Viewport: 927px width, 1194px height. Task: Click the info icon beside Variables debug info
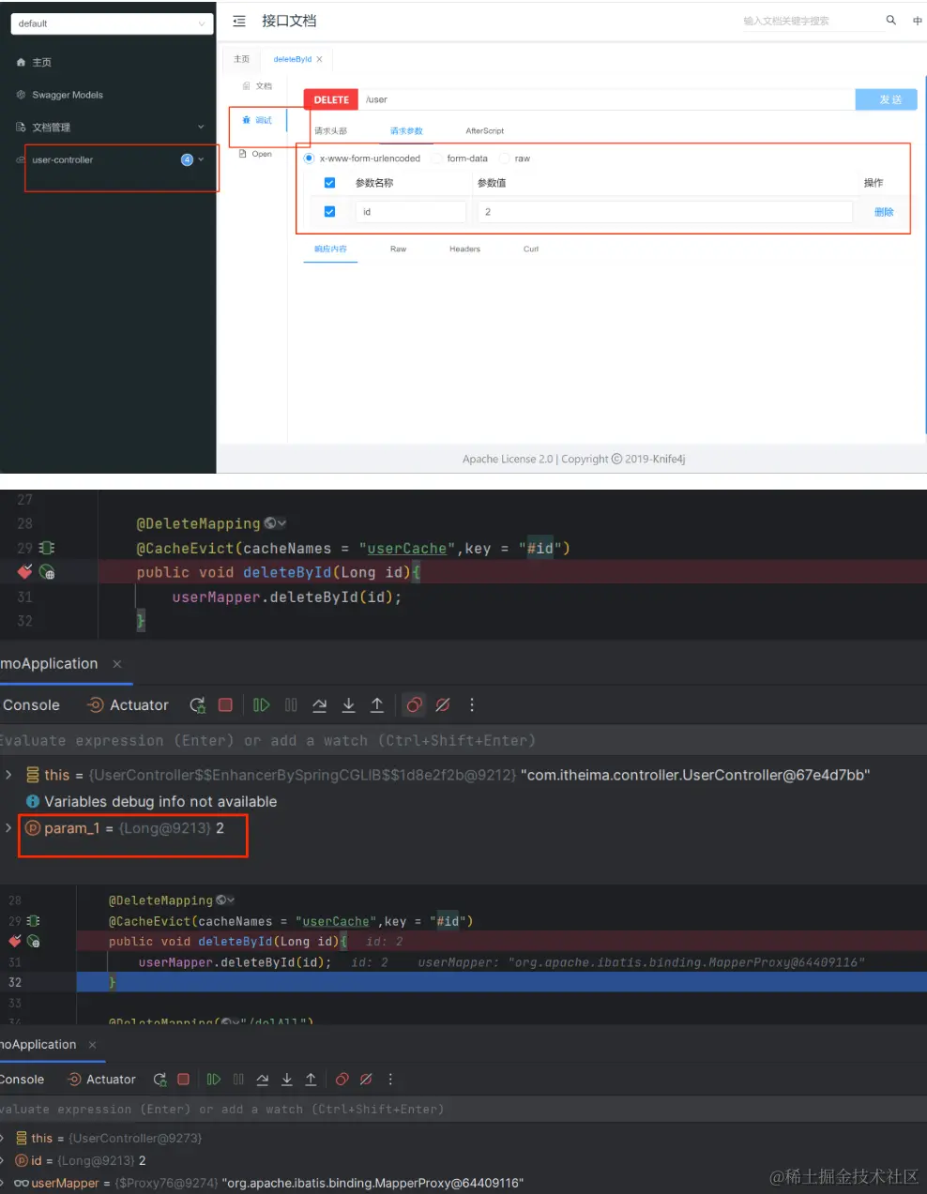33,801
